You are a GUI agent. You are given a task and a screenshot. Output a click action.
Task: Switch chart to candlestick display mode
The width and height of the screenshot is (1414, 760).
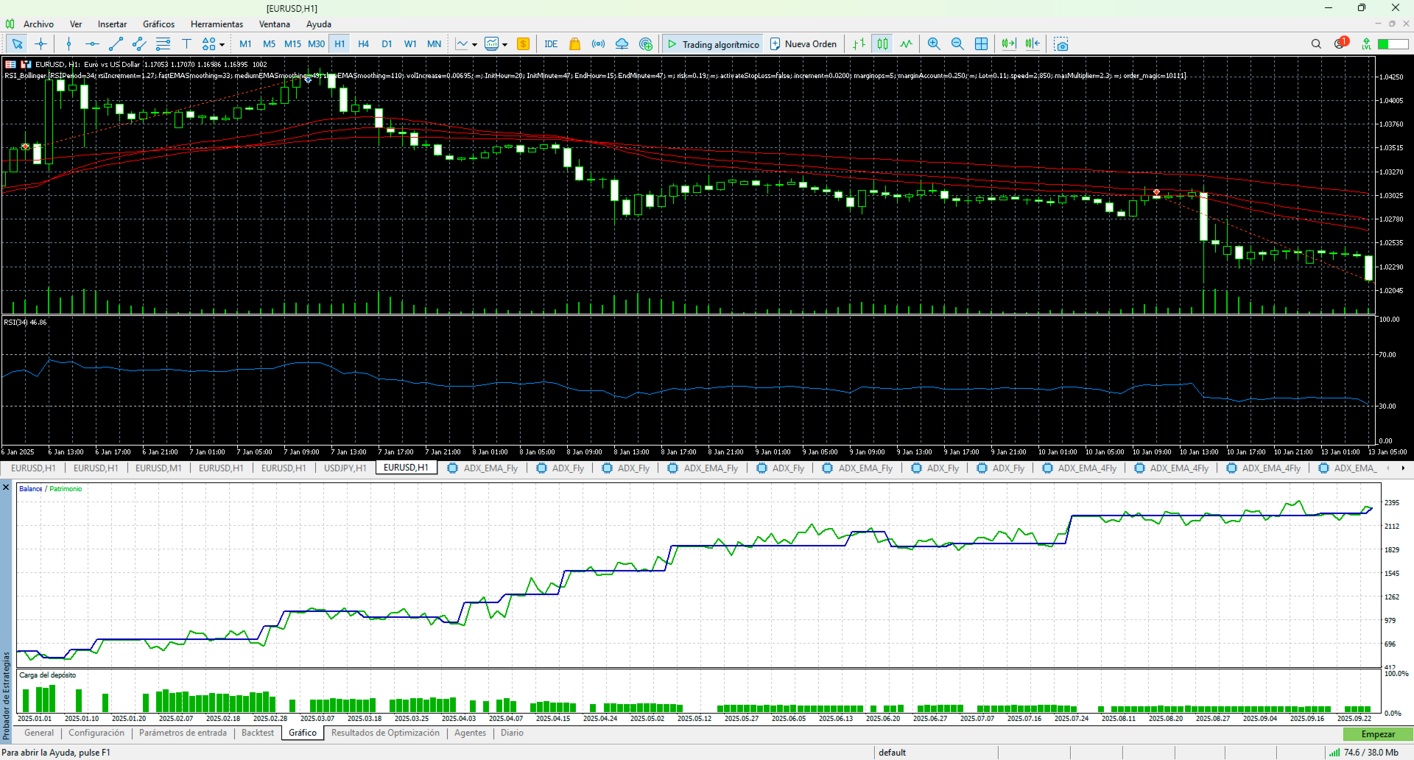tap(882, 44)
